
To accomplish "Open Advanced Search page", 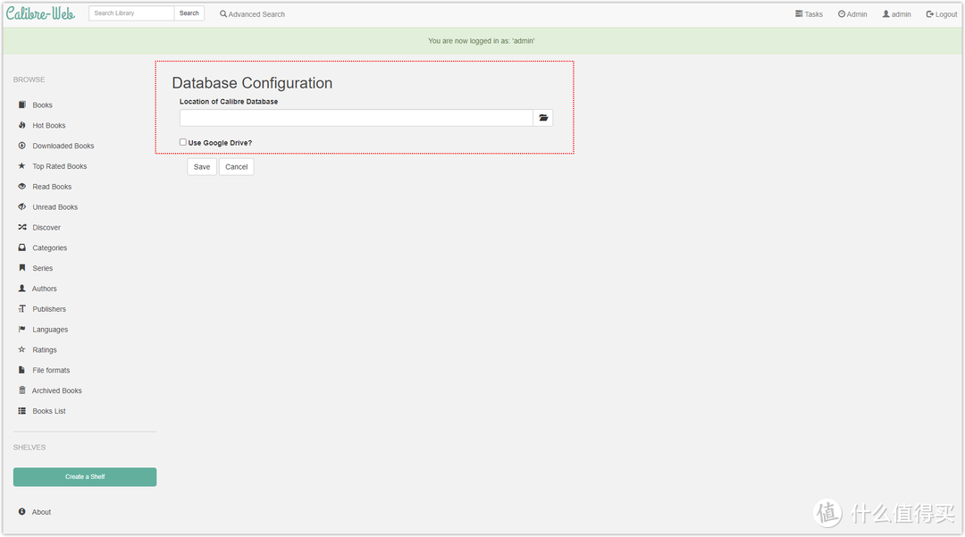I will [x=252, y=14].
